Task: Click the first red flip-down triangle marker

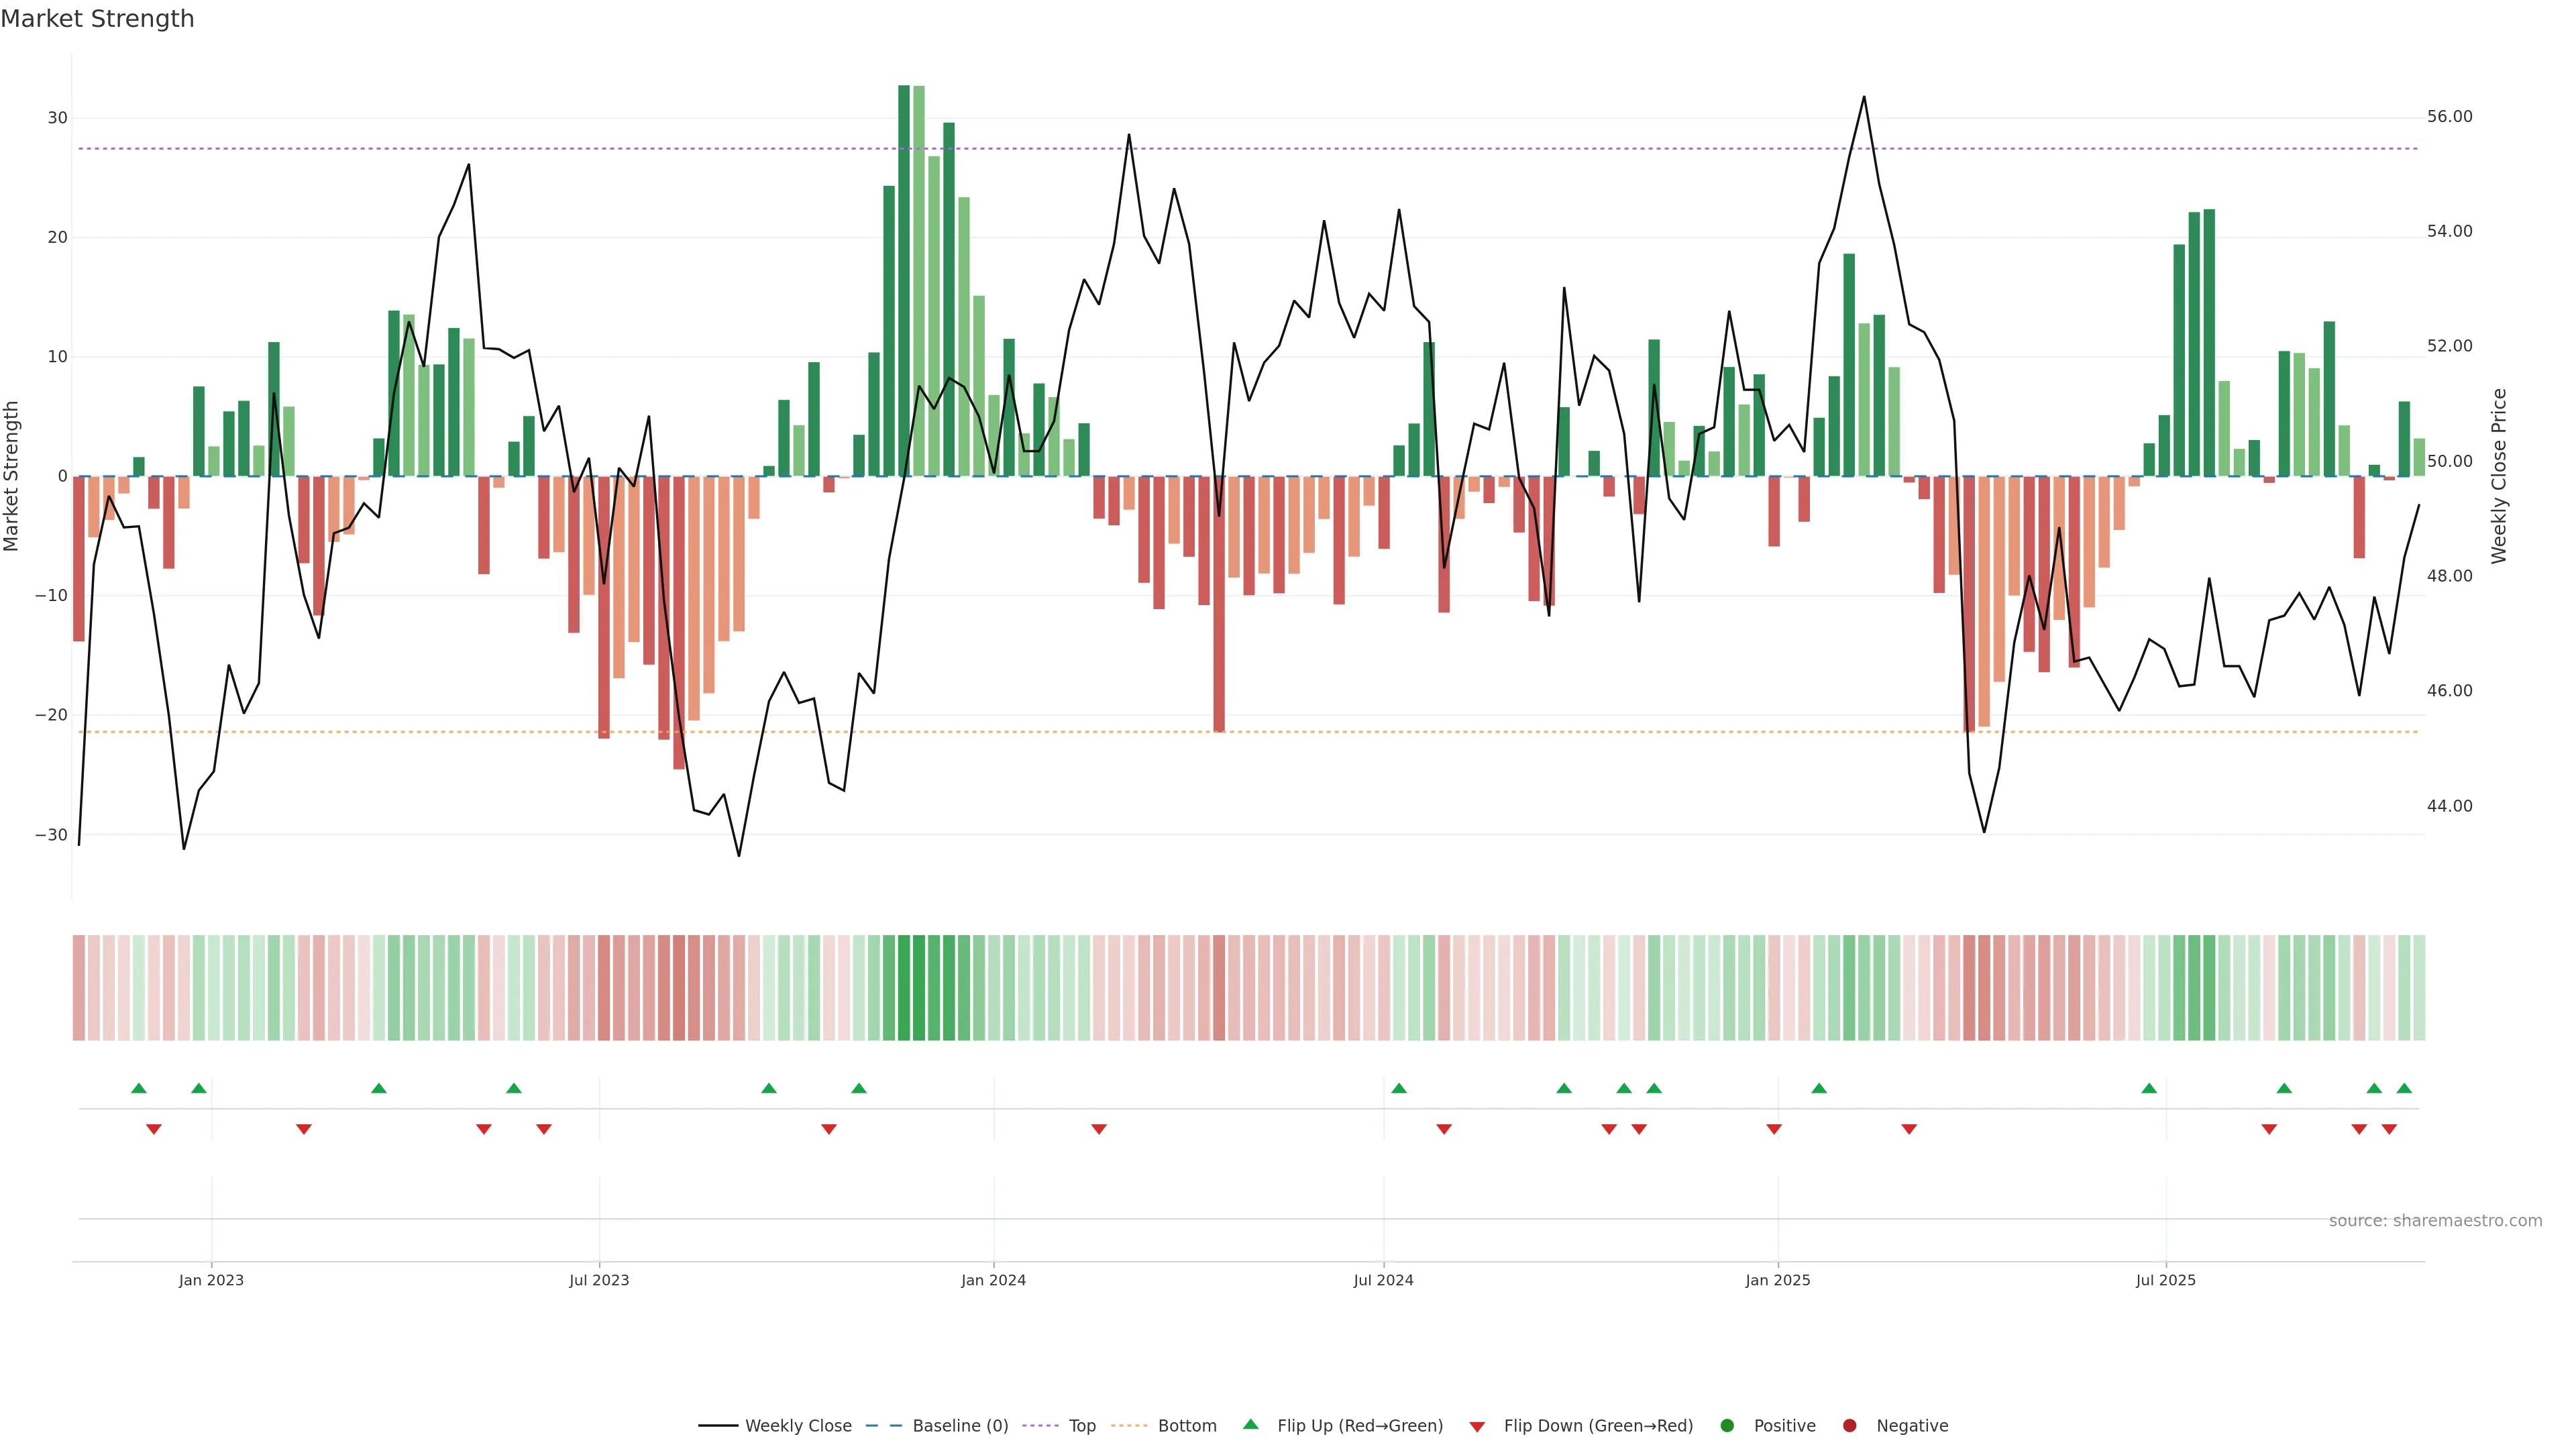Action: coord(154,1129)
